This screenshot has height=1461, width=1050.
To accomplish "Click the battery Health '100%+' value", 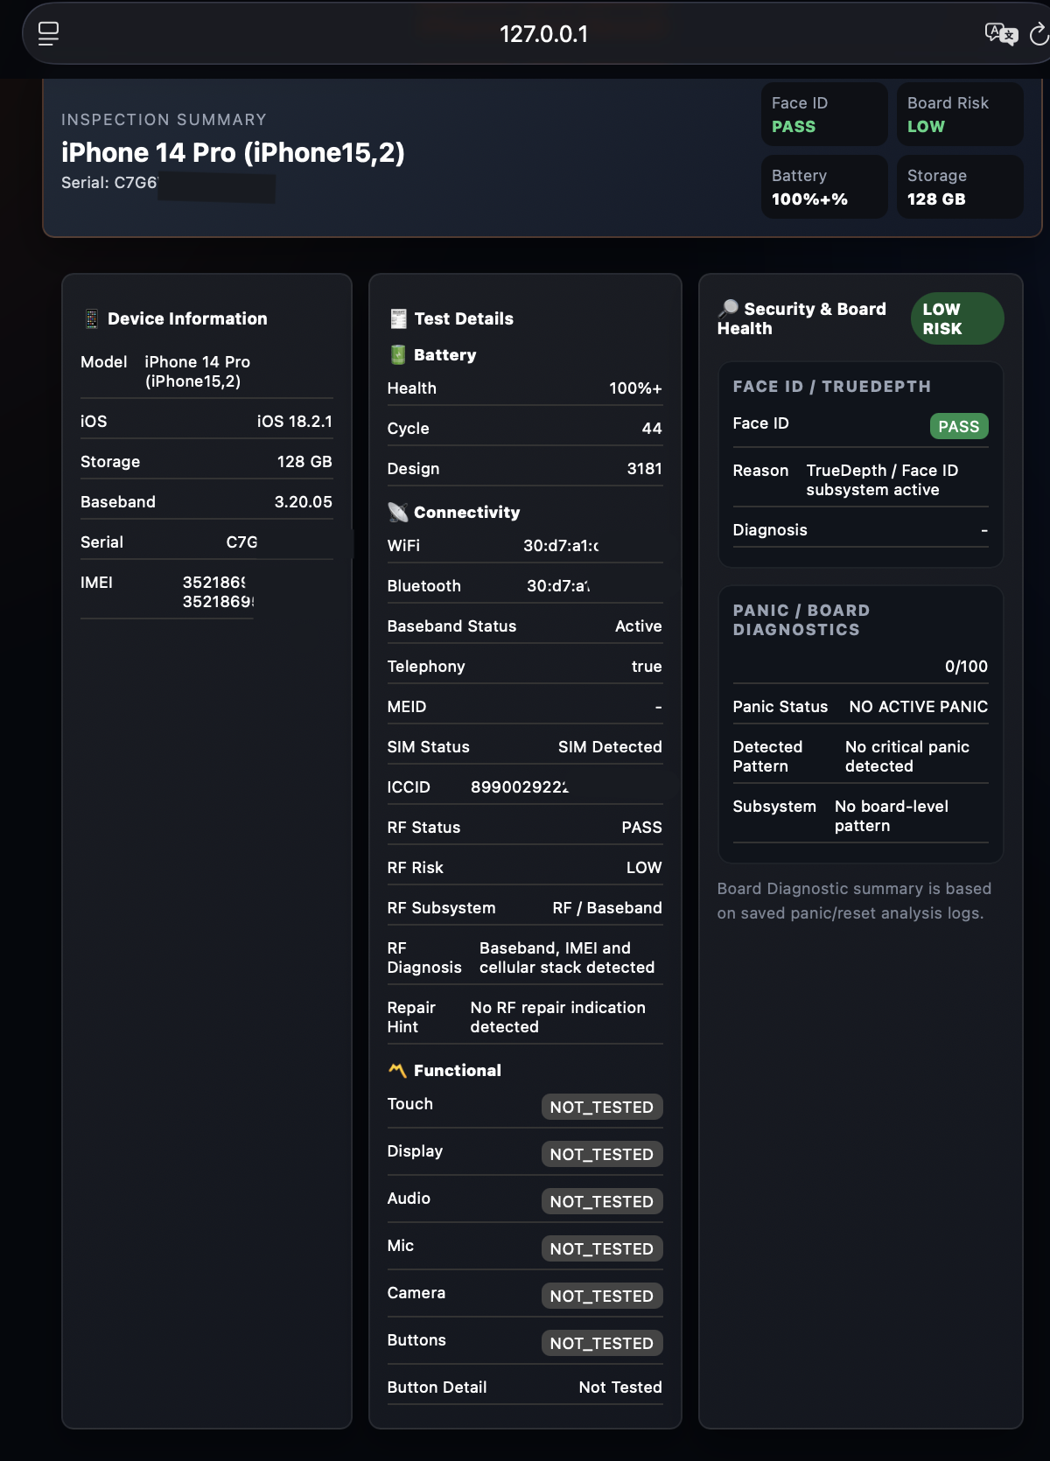I will click(635, 388).
